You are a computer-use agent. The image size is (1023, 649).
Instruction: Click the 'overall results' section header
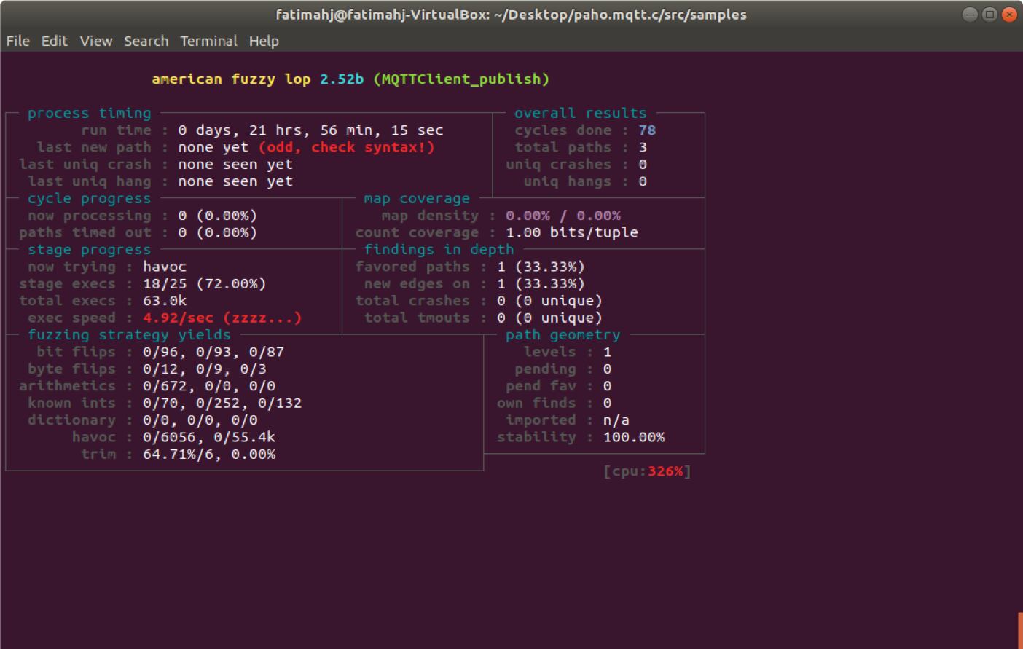(x=580, y=113)
